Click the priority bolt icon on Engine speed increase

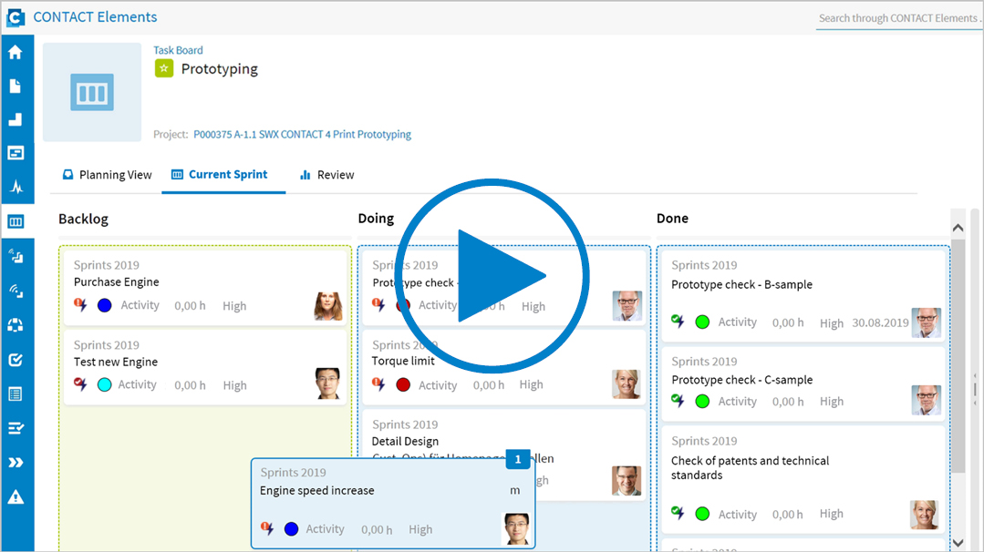267,528
